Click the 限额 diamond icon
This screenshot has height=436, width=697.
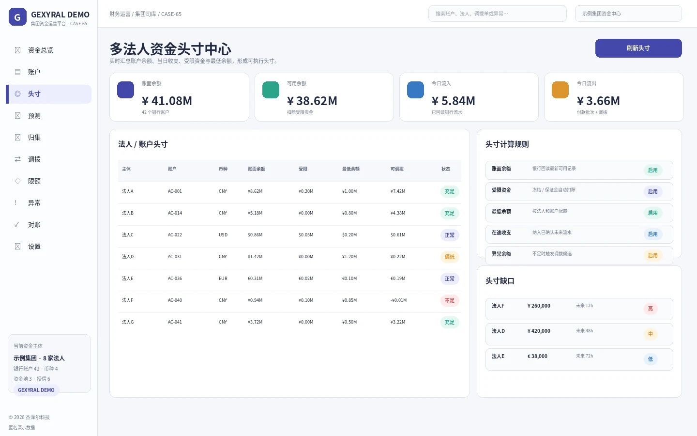[17, 181]
